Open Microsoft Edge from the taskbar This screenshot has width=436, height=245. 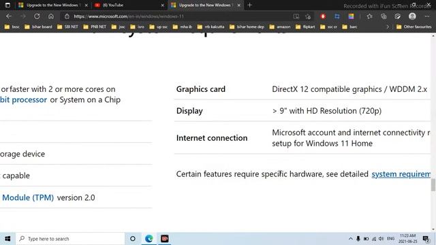(x=149, y=239)
